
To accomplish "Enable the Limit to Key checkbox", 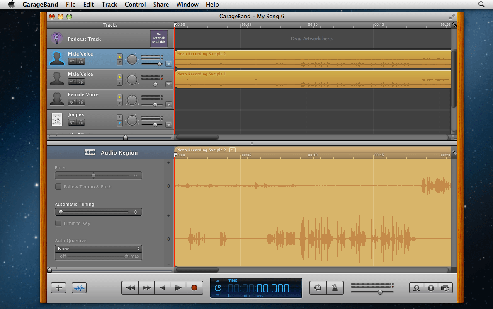I will tap(58, 223).
